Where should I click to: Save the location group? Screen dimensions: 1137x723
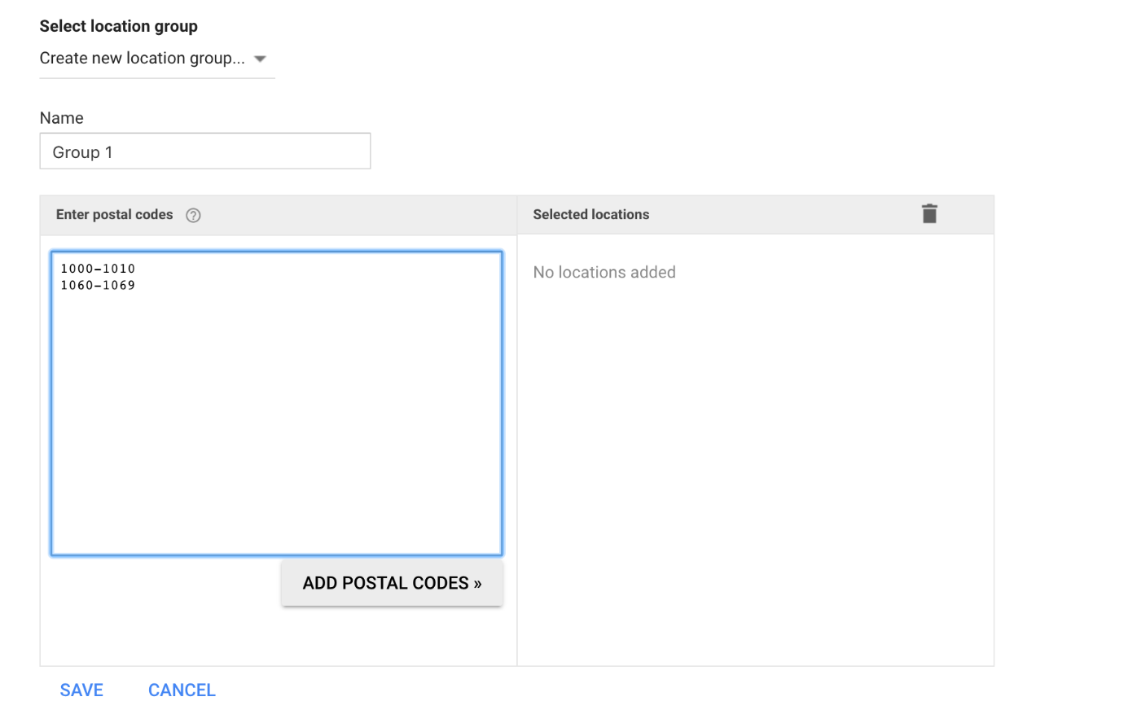[x=81, y=690]
